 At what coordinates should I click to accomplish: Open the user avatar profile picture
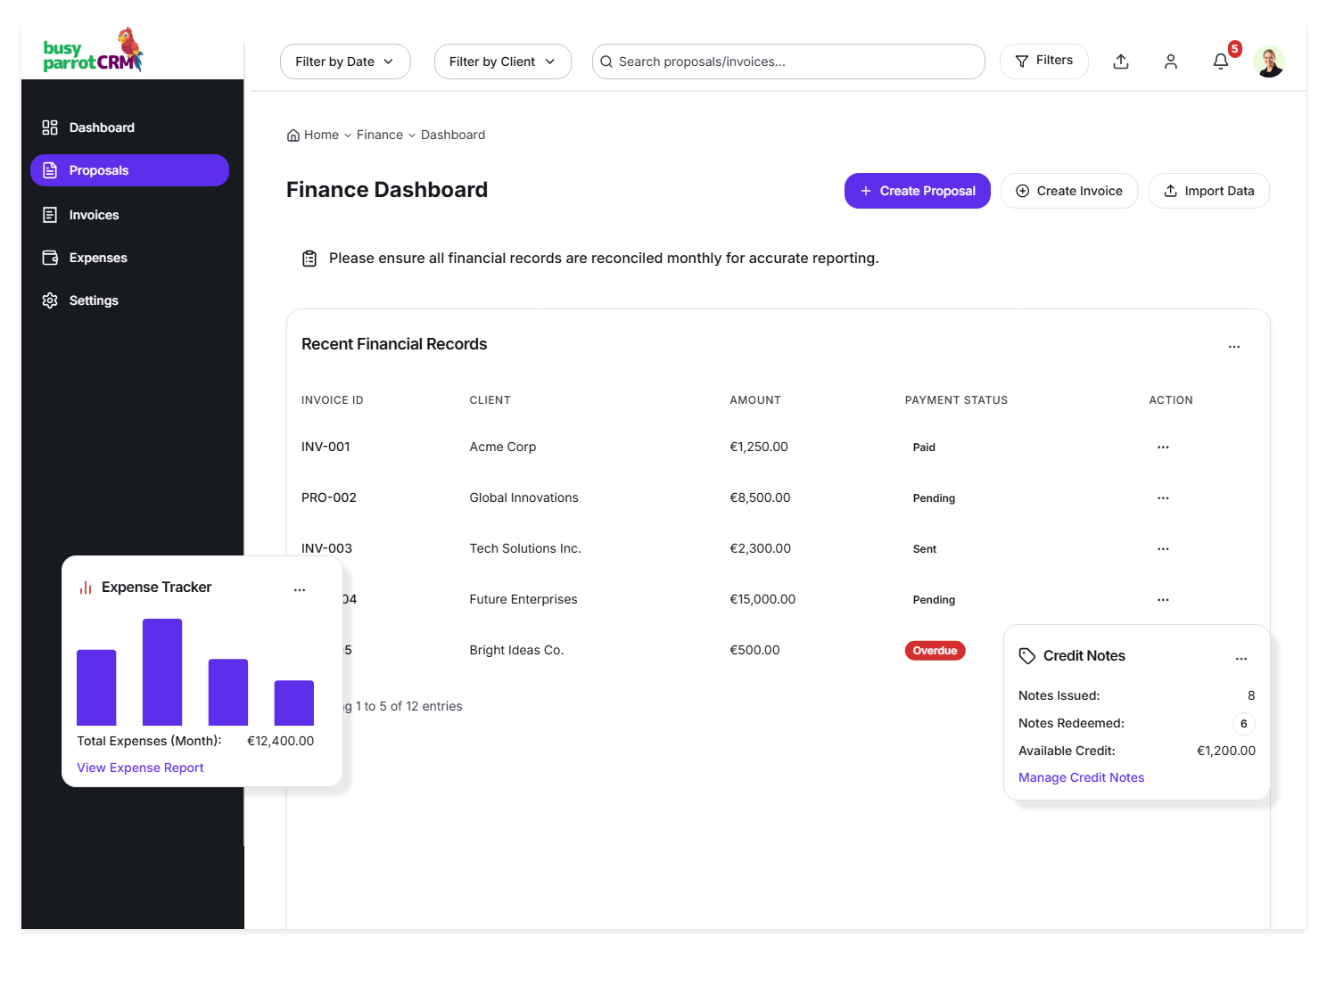pyautogui.click(x=1268, y=62)
